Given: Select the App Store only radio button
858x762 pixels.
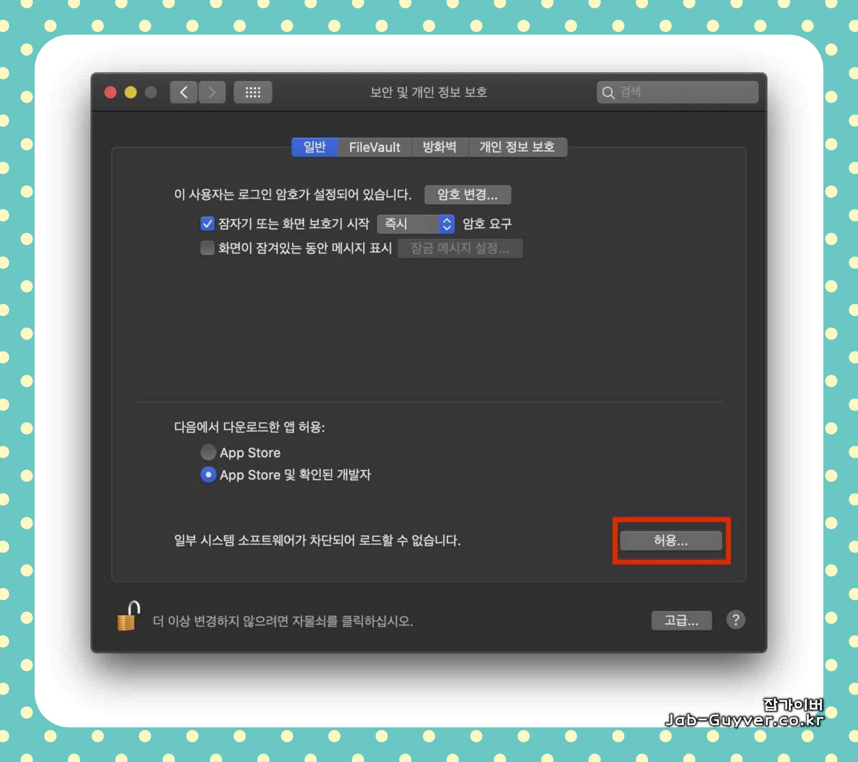Looking at the screenshot, I should [x=208, y=452].
